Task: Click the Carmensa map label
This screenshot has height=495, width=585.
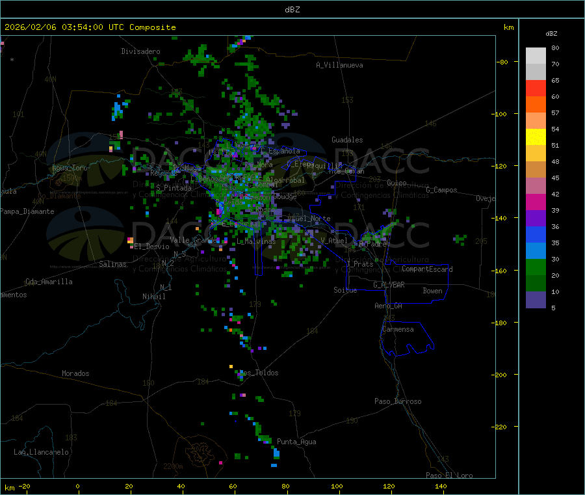Action: click(x=398, y=329)
